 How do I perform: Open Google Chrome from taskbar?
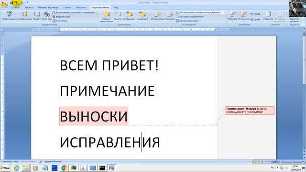coord(64,168)
